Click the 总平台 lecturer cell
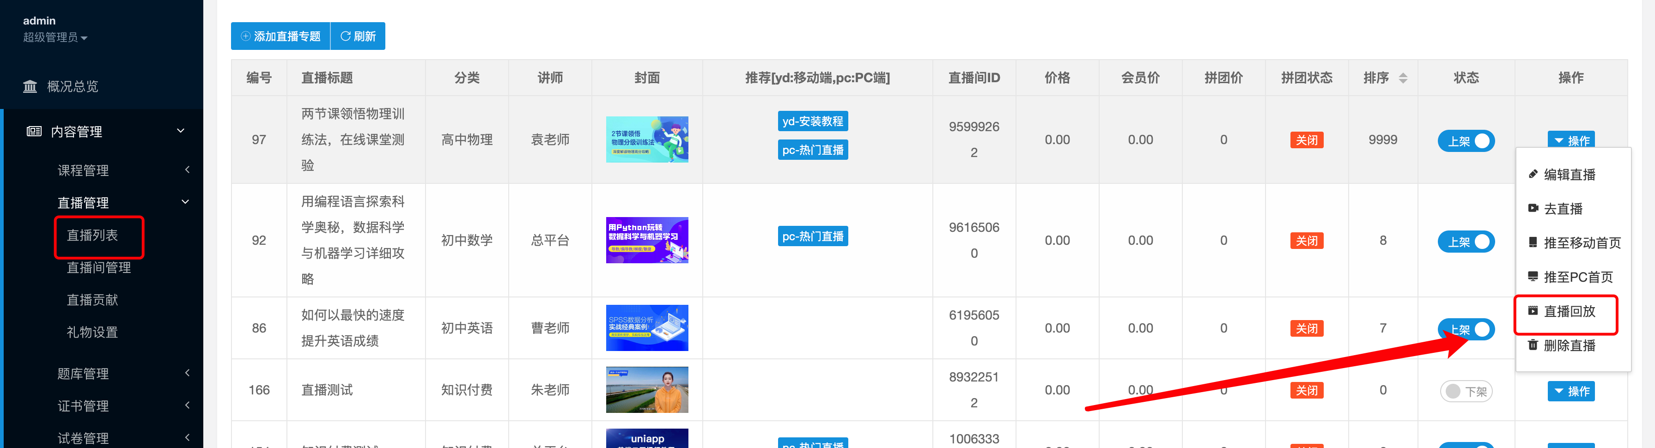Screen dimensions: 1655x448 (x=550, y=240)
